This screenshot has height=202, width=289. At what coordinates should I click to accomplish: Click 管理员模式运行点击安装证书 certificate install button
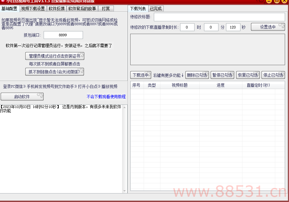[x=54, y=56]
